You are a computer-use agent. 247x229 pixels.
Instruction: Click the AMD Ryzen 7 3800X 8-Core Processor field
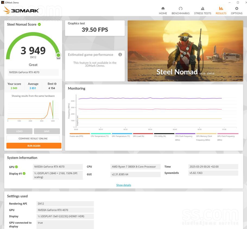[135, 167]
